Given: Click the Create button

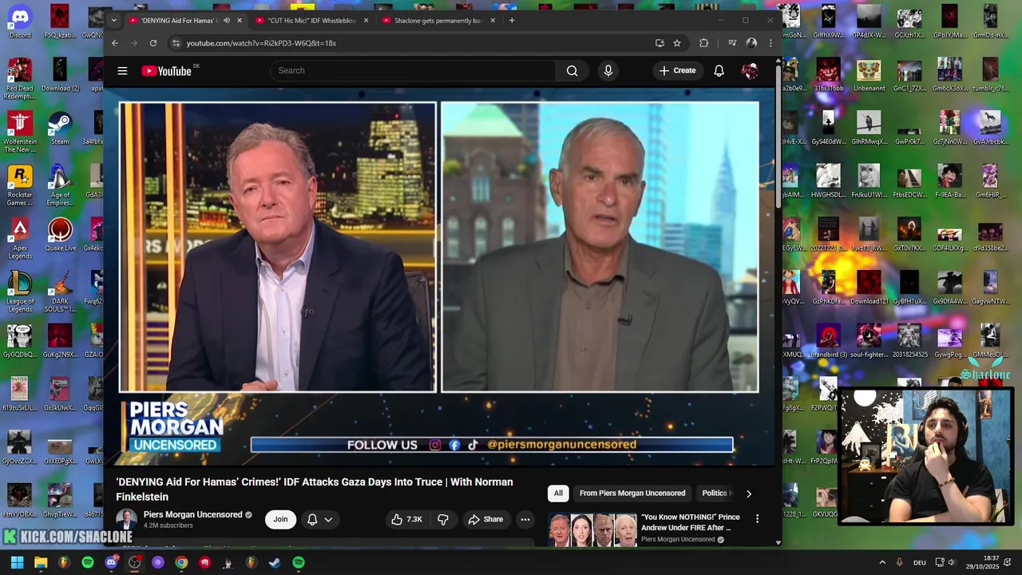Looking at the screenshot, I should click(677, 71).
